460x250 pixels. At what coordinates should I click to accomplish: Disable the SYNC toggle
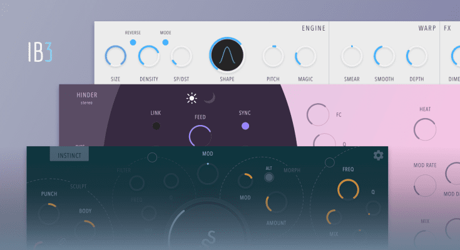(245, 126)
